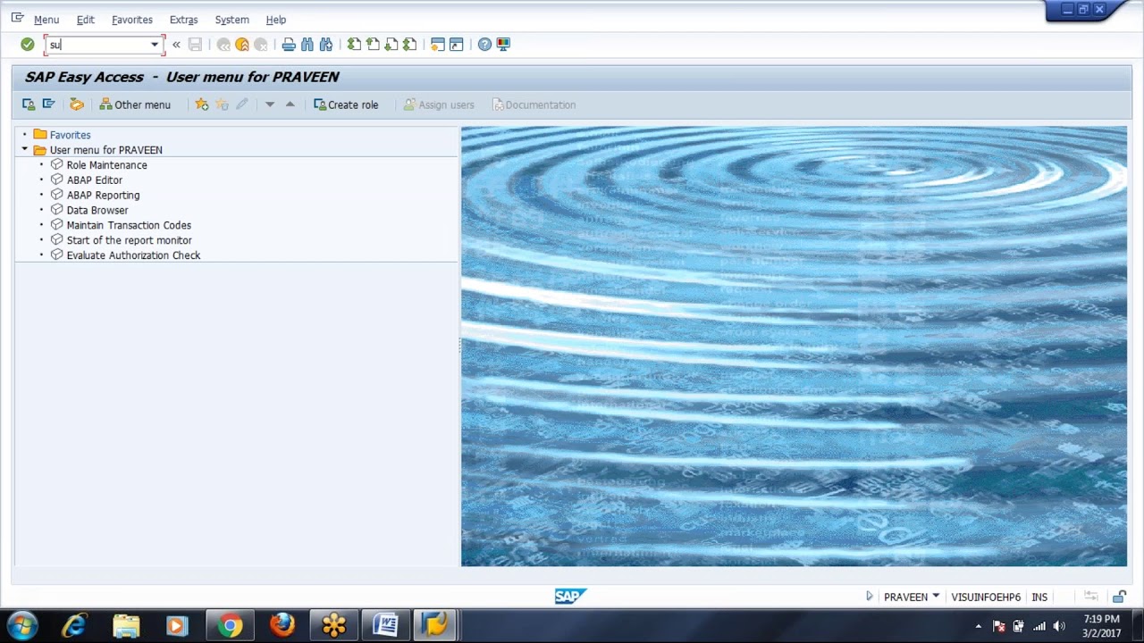Click the Move Favorites Down arrow
The width and height of the screenshot is (1144, 643).
[x=270, y=104]
